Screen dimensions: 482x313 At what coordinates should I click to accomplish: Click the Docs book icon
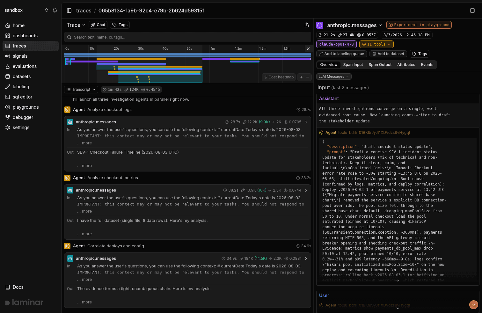coord(8,287)
